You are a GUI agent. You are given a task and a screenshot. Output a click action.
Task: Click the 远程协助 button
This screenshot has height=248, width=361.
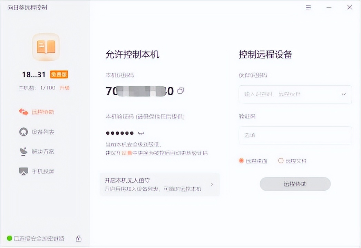point(295,184)
